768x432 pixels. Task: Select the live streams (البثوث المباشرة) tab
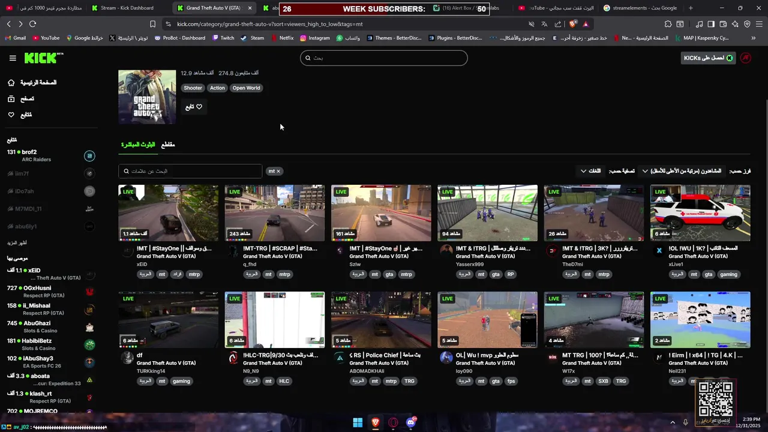coord(138,145)
